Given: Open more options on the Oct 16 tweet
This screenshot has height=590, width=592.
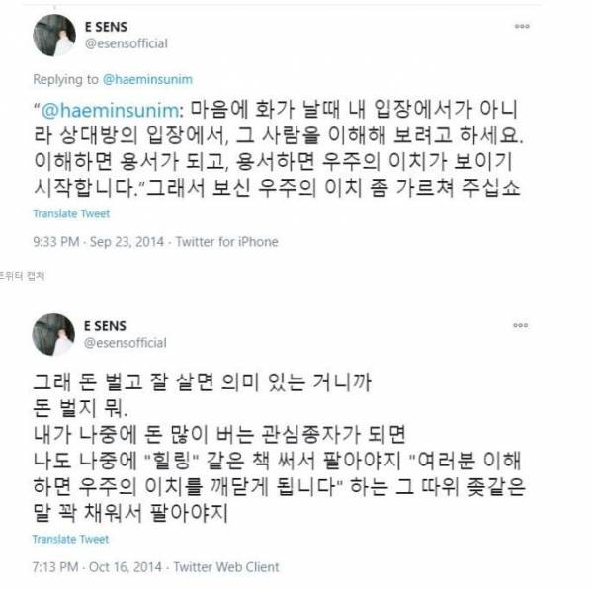Looking at the screenshot, I should click(520, 325).
